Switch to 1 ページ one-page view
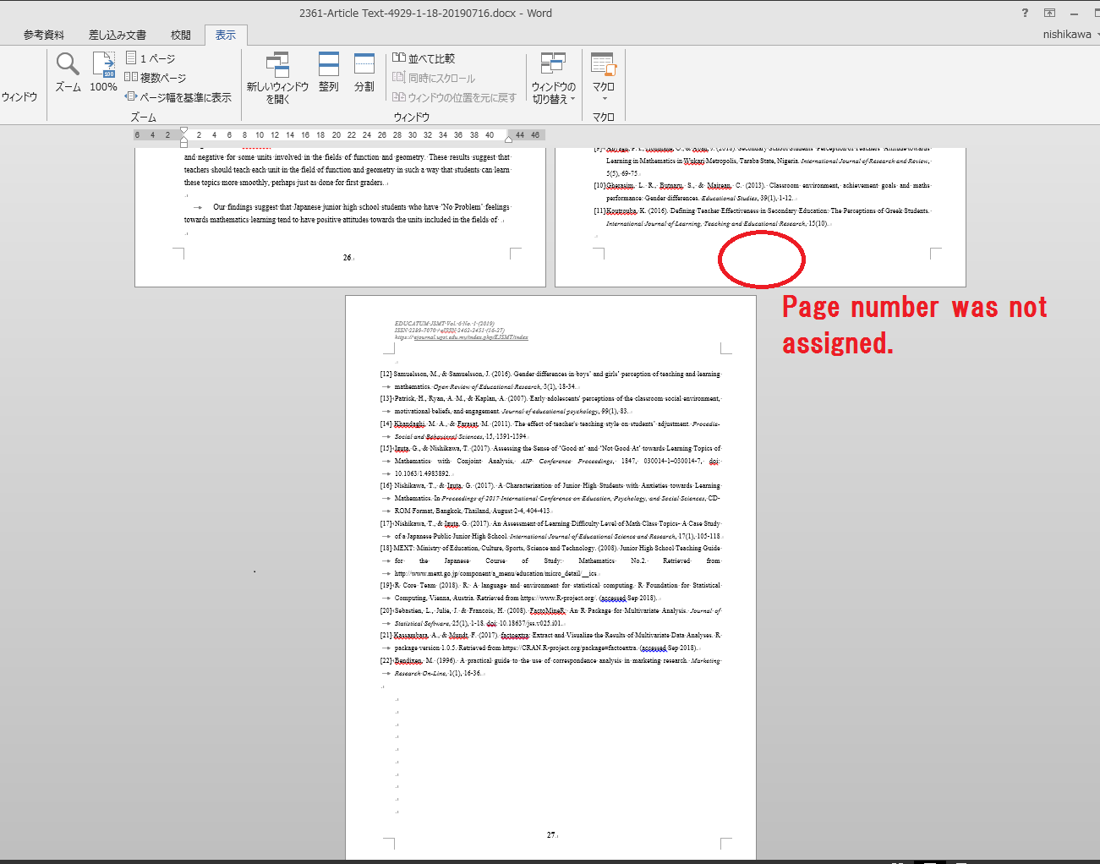The width and height of the screenshot is (1100, 864). click(x=150, y=58)
